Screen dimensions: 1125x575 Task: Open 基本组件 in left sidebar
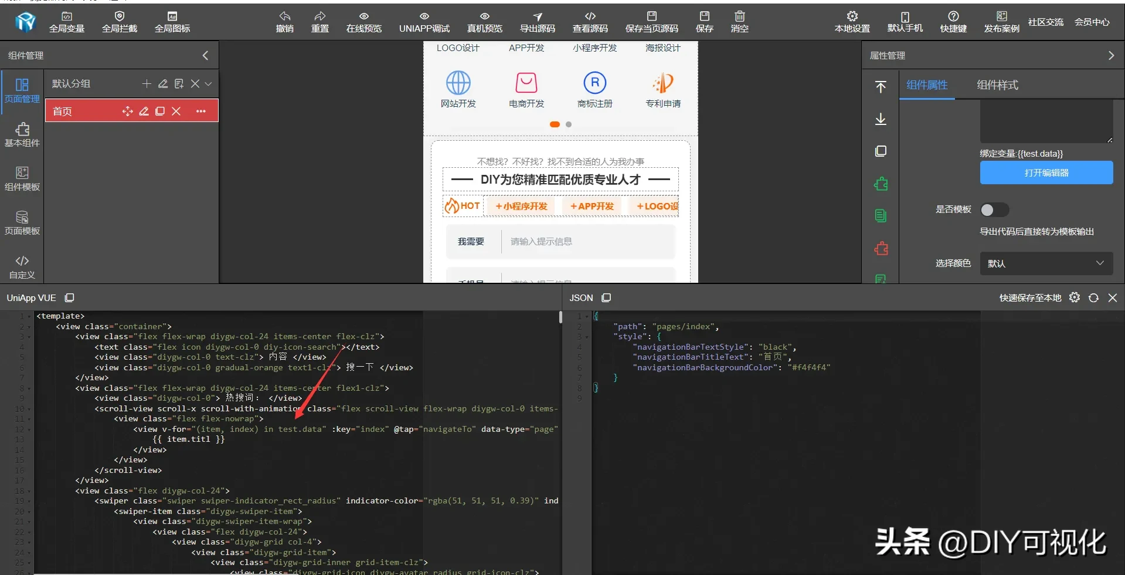pos(22,134)
